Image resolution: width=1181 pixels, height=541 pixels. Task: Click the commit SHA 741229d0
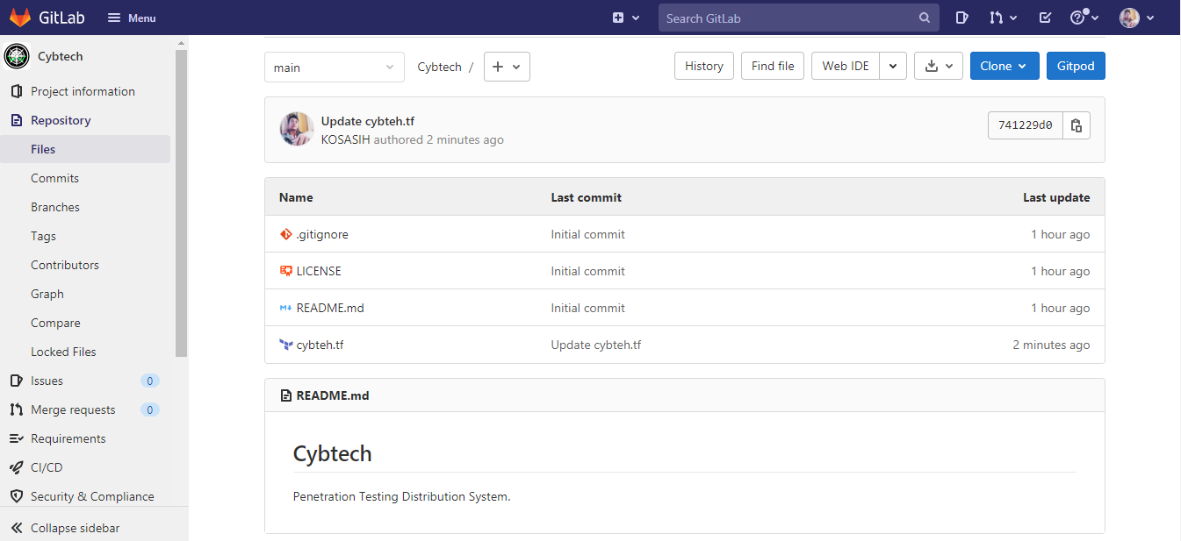coord(1026,125)
